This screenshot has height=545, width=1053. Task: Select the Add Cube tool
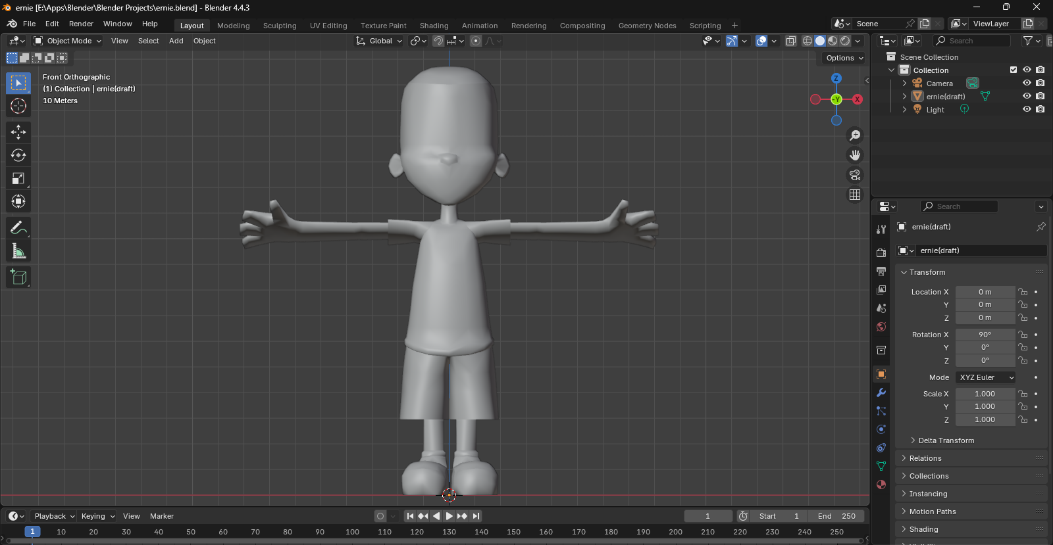click(x=18, y=277)
